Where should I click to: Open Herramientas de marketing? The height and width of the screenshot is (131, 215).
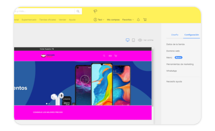(x=180, y=64)
